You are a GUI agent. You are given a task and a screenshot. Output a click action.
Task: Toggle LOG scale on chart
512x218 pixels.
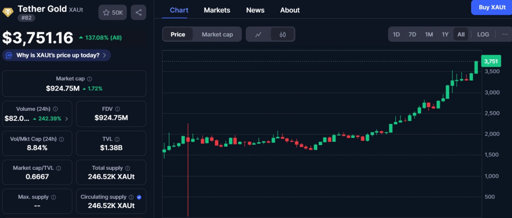click(483, 34)
